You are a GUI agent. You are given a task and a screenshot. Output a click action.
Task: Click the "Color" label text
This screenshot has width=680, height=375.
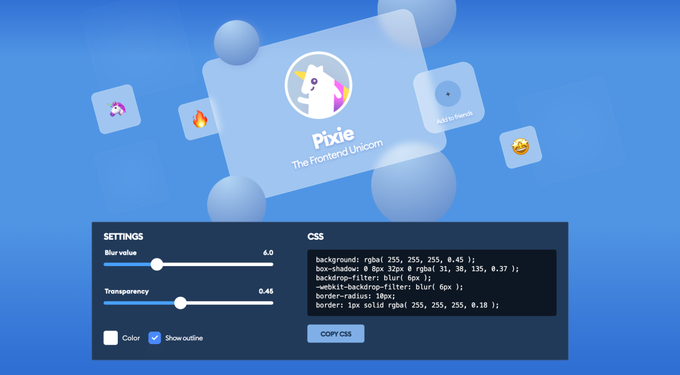pyautogui.click(x=131, y=338)
